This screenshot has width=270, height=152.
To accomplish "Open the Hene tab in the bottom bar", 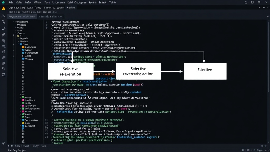I will (26, 146).
